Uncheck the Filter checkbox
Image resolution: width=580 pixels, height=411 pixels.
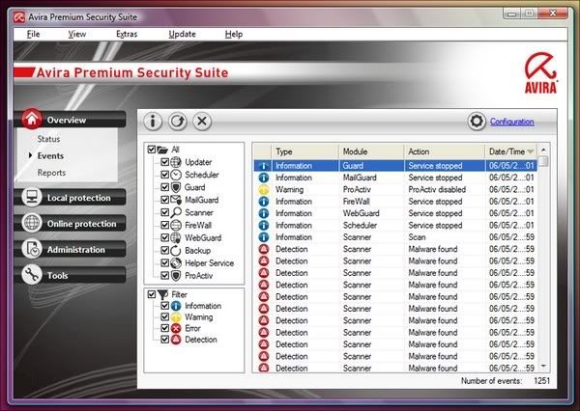click(x=152, y=294)
